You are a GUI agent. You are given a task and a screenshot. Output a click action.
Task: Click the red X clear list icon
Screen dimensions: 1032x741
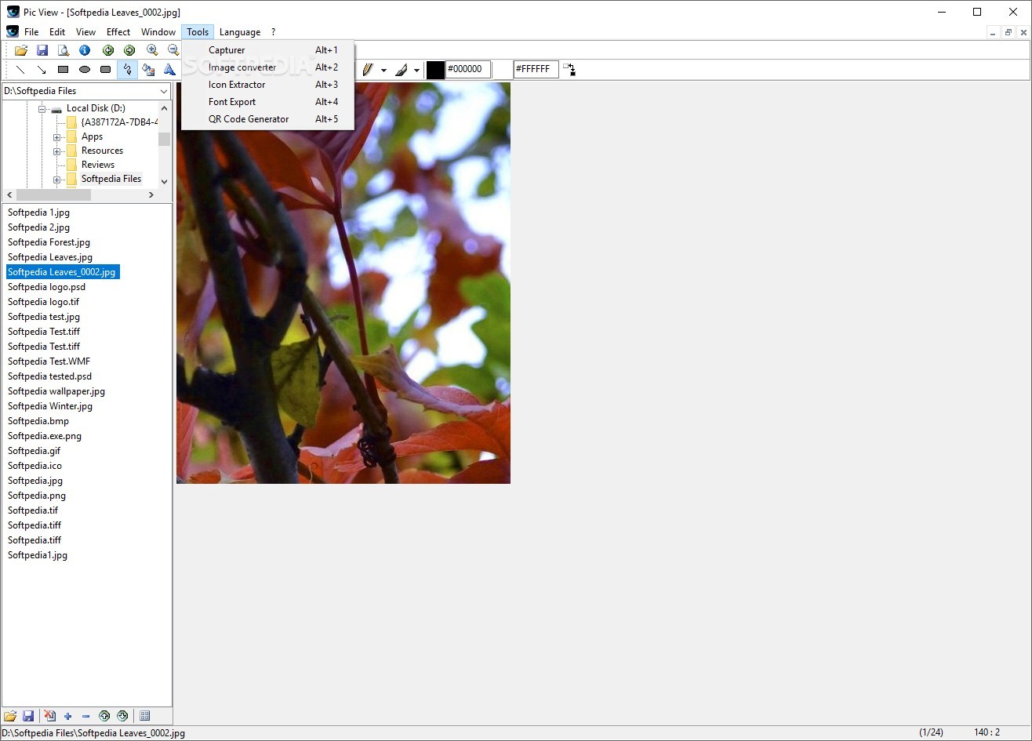[x=50, y=716]
